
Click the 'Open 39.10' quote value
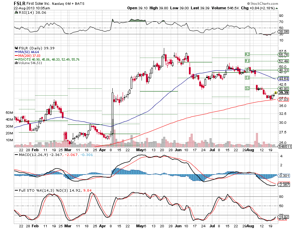(137, 8)
